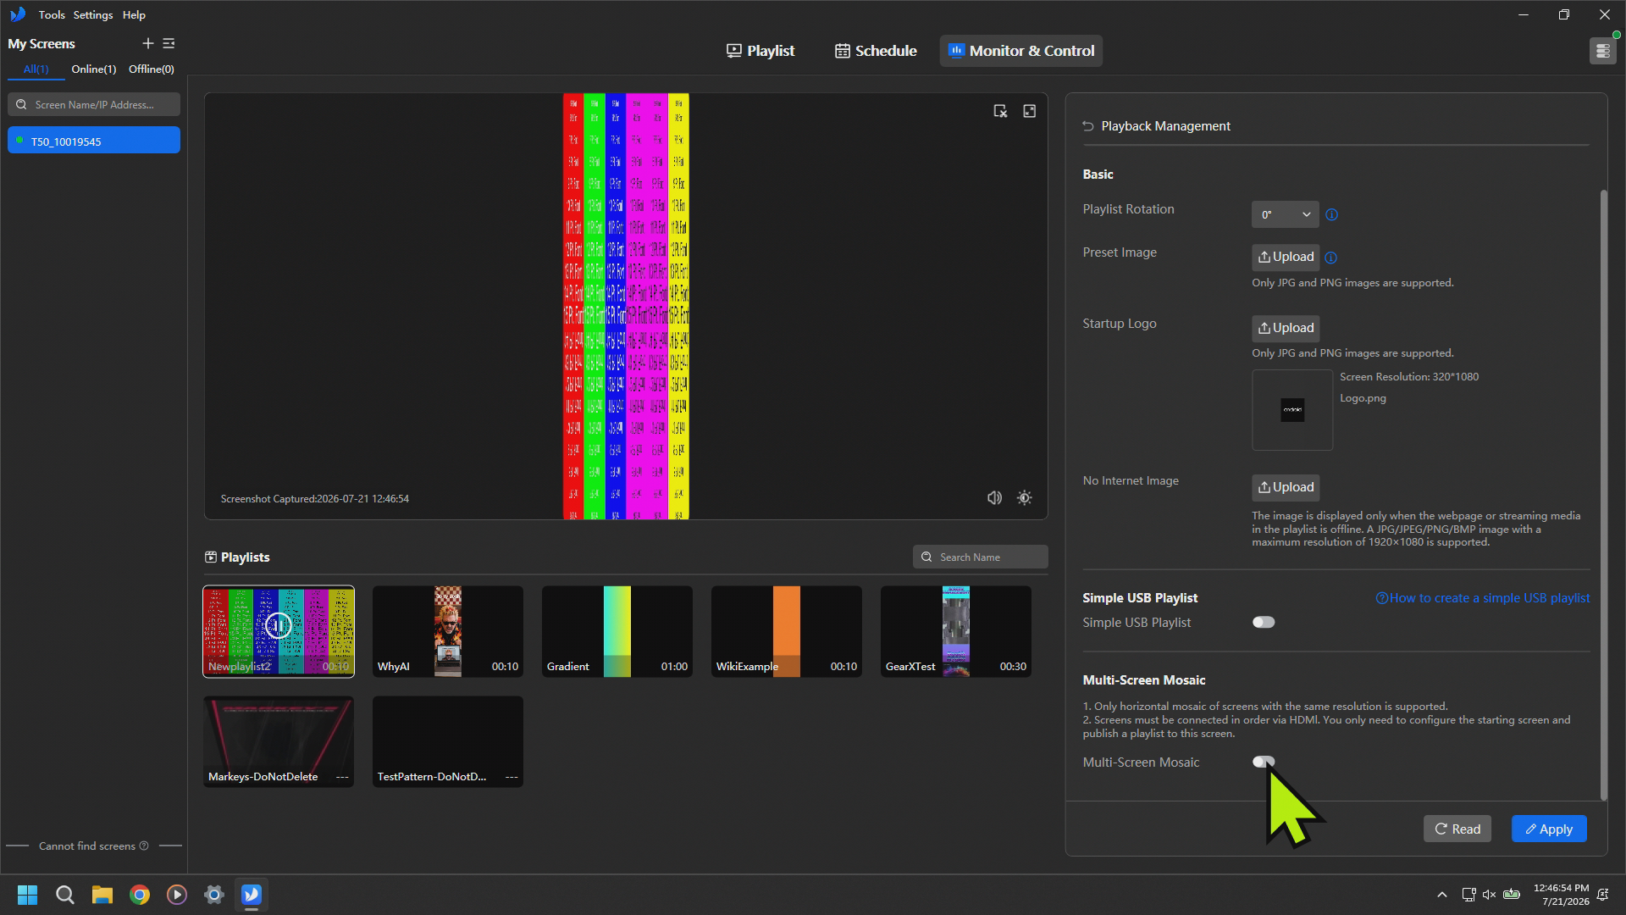The height and width of the screenshot is (915, 1626).
Task: Show hidden system tray icons
Action: coord(1441,895)
